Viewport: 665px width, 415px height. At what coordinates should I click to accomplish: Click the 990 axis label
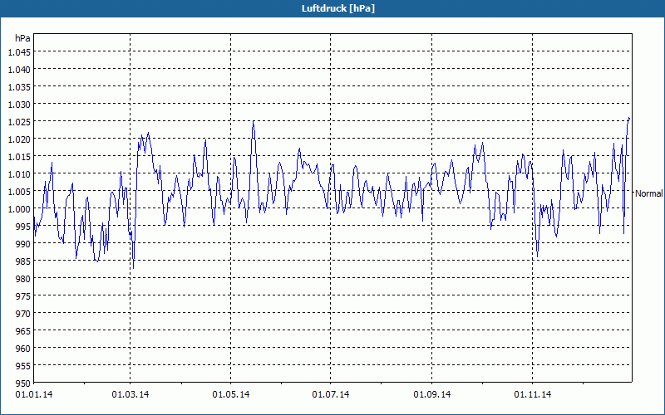point(23,243)
